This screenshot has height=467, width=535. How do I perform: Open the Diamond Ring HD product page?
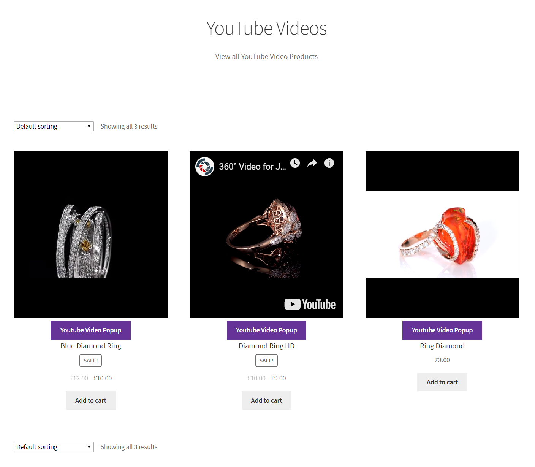pyautogui.click(x=266, y=346)
